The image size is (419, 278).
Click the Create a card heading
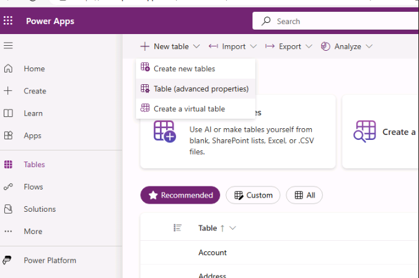tap(399, 132)
